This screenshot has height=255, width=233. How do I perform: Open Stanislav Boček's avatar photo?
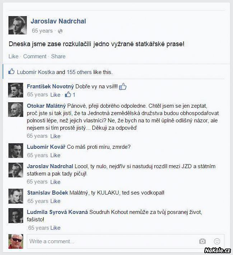point(16,196)
